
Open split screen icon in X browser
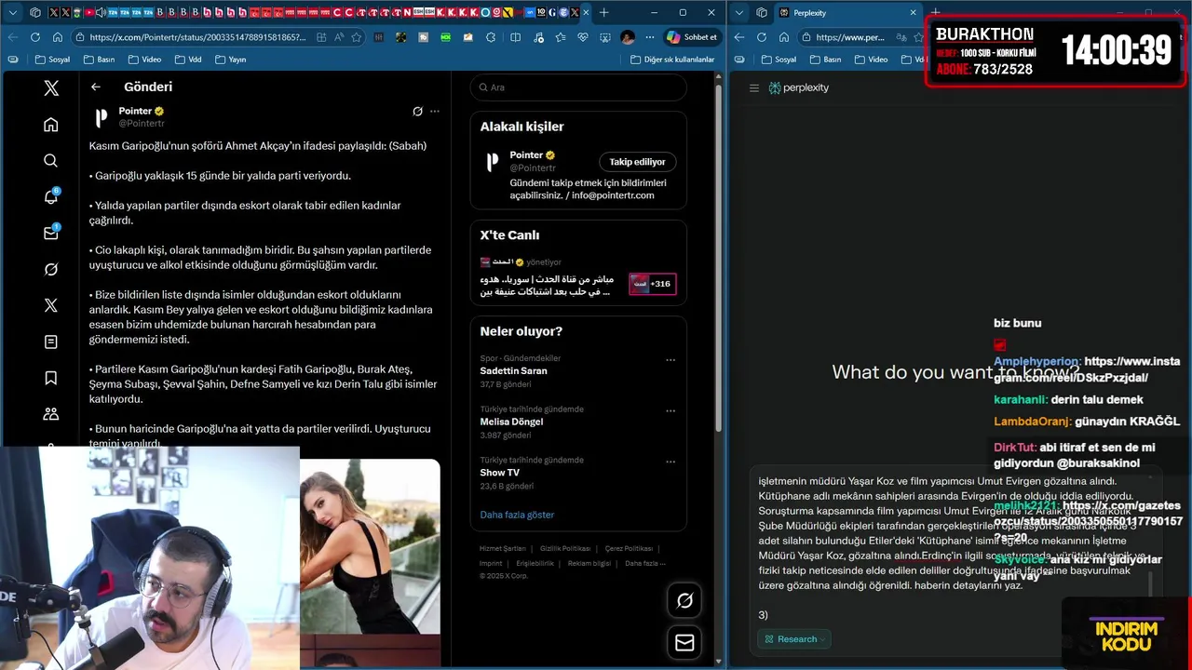[516, 37]
